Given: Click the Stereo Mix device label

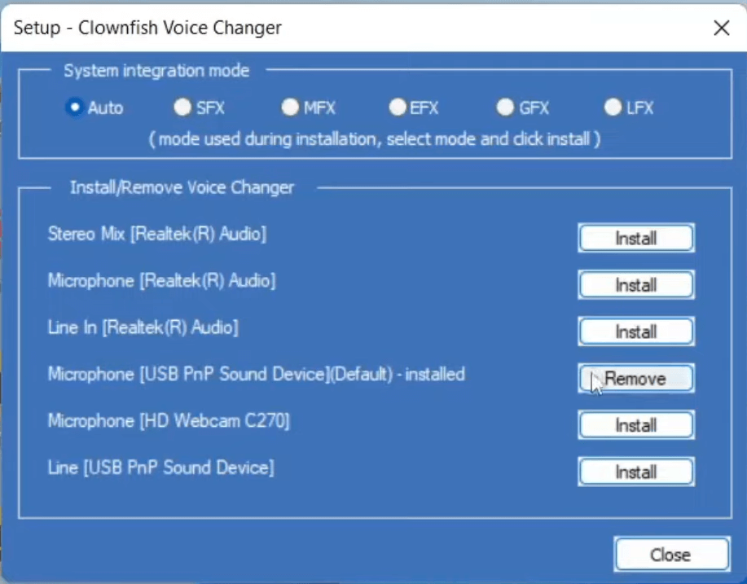Looking at the screenshot, I should (x=157, y=235).
